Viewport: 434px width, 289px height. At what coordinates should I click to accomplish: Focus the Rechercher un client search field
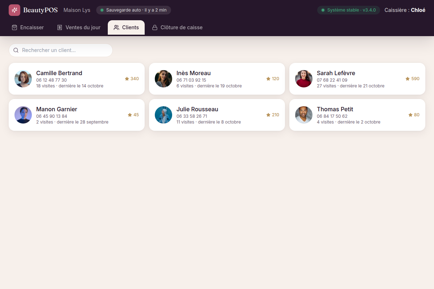pyautogui.click(x=61, y=50)
